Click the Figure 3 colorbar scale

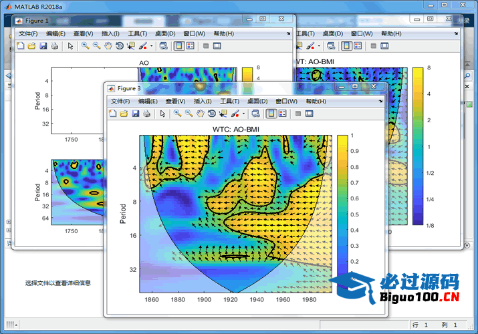342,213
